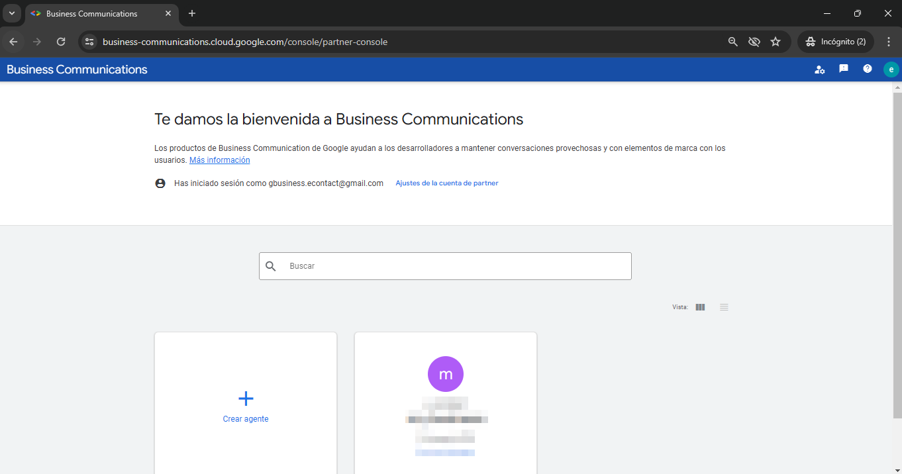Open the tab search dropdown arrow
The height and width of the screenshot is (474, 902).
(x=12, y=13)
